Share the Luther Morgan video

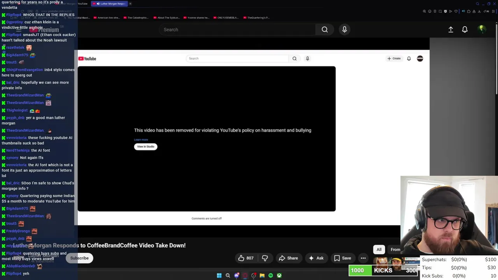coord(288,258)
